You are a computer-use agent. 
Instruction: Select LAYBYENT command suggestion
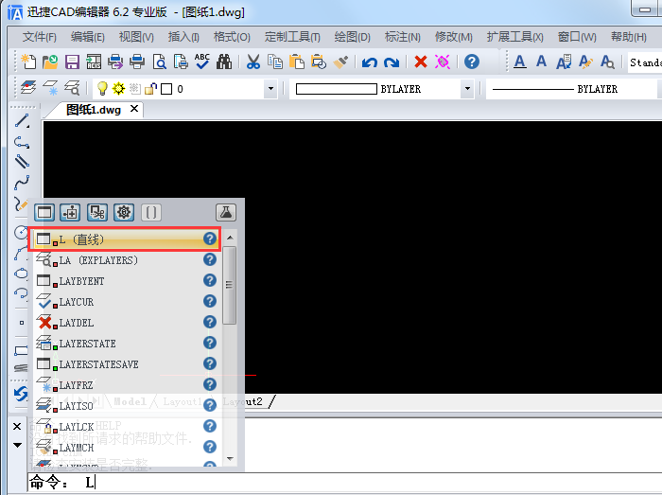click(127, 280)
